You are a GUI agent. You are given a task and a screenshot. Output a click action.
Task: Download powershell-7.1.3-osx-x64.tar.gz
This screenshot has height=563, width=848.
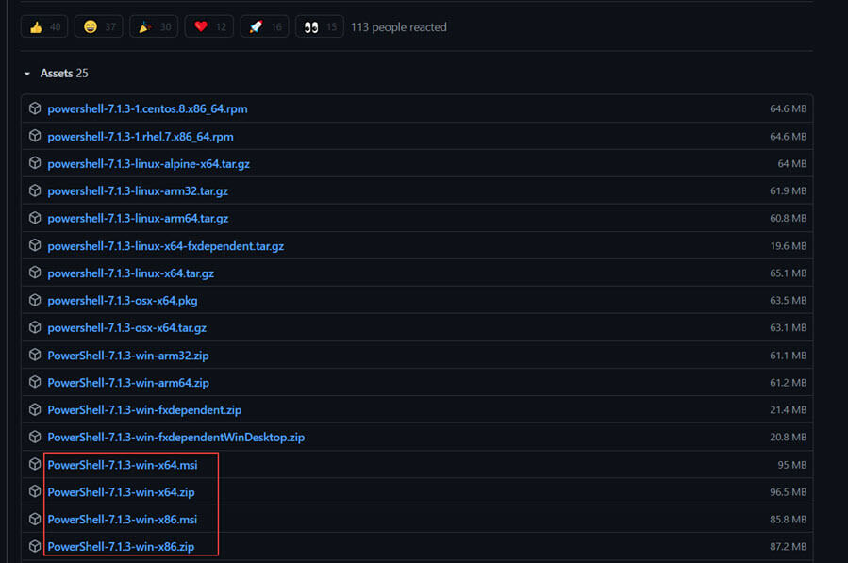click(x=127, y=328)
